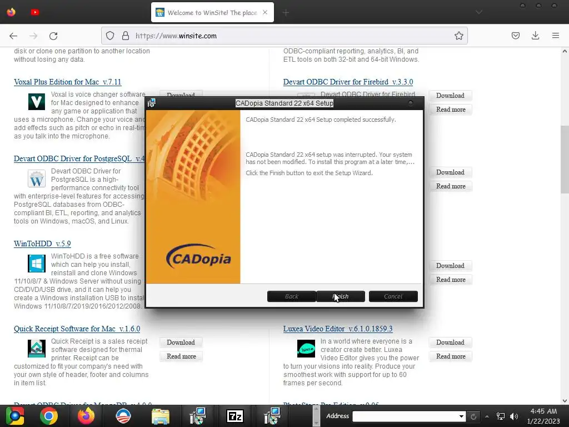
Task: Click the scrollbar up arrow on the webpage
Action: tap(565, 52)
